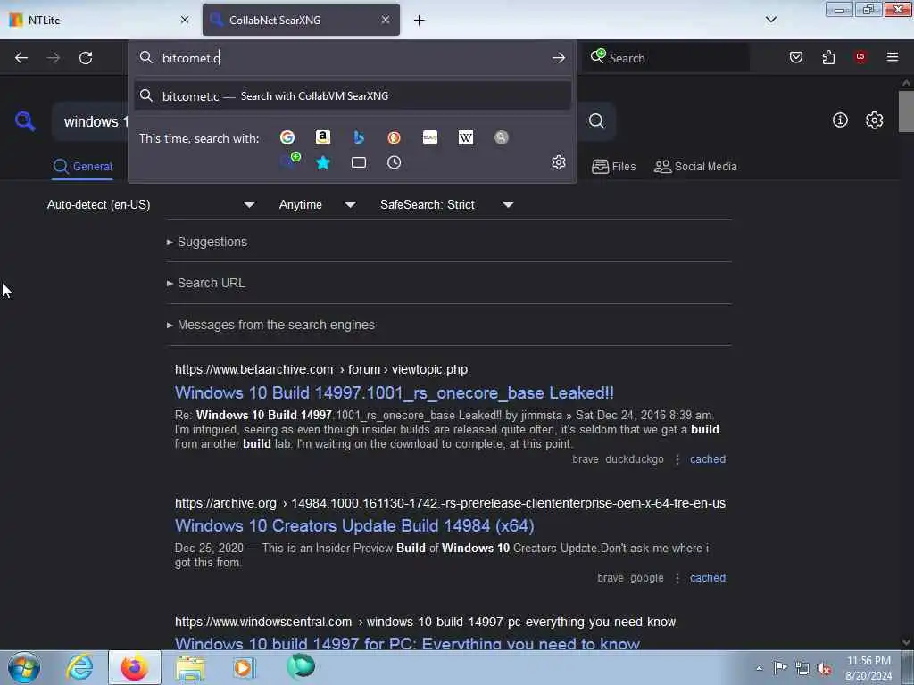914x685 pixels.
Task: Open Windows 10 Creators Update Build 14984 link
Action: pyautogui.click(x=354, y=525)
